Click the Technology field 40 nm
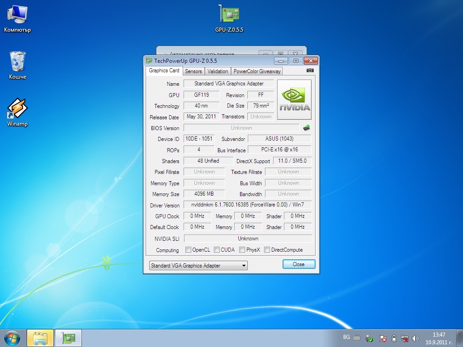 coord(201,106)
